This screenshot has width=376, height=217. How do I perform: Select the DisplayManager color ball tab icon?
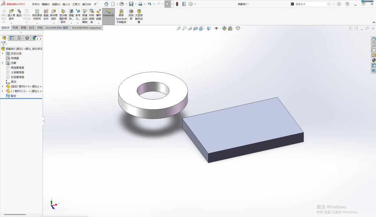click(35, 38)
